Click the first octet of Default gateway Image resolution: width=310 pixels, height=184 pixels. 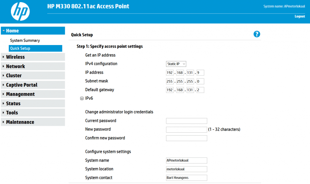[170, 90]
